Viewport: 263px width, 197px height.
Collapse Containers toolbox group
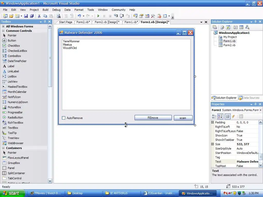3,148
